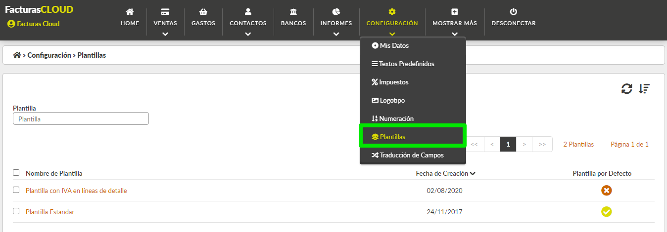Expand the Informes dropdown menu
The width and height of the screenshot is (667, 232).
click(336, 23)
